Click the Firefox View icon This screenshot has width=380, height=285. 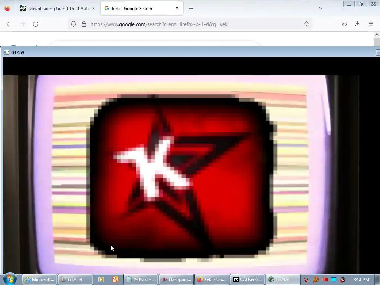click(7, 9)
